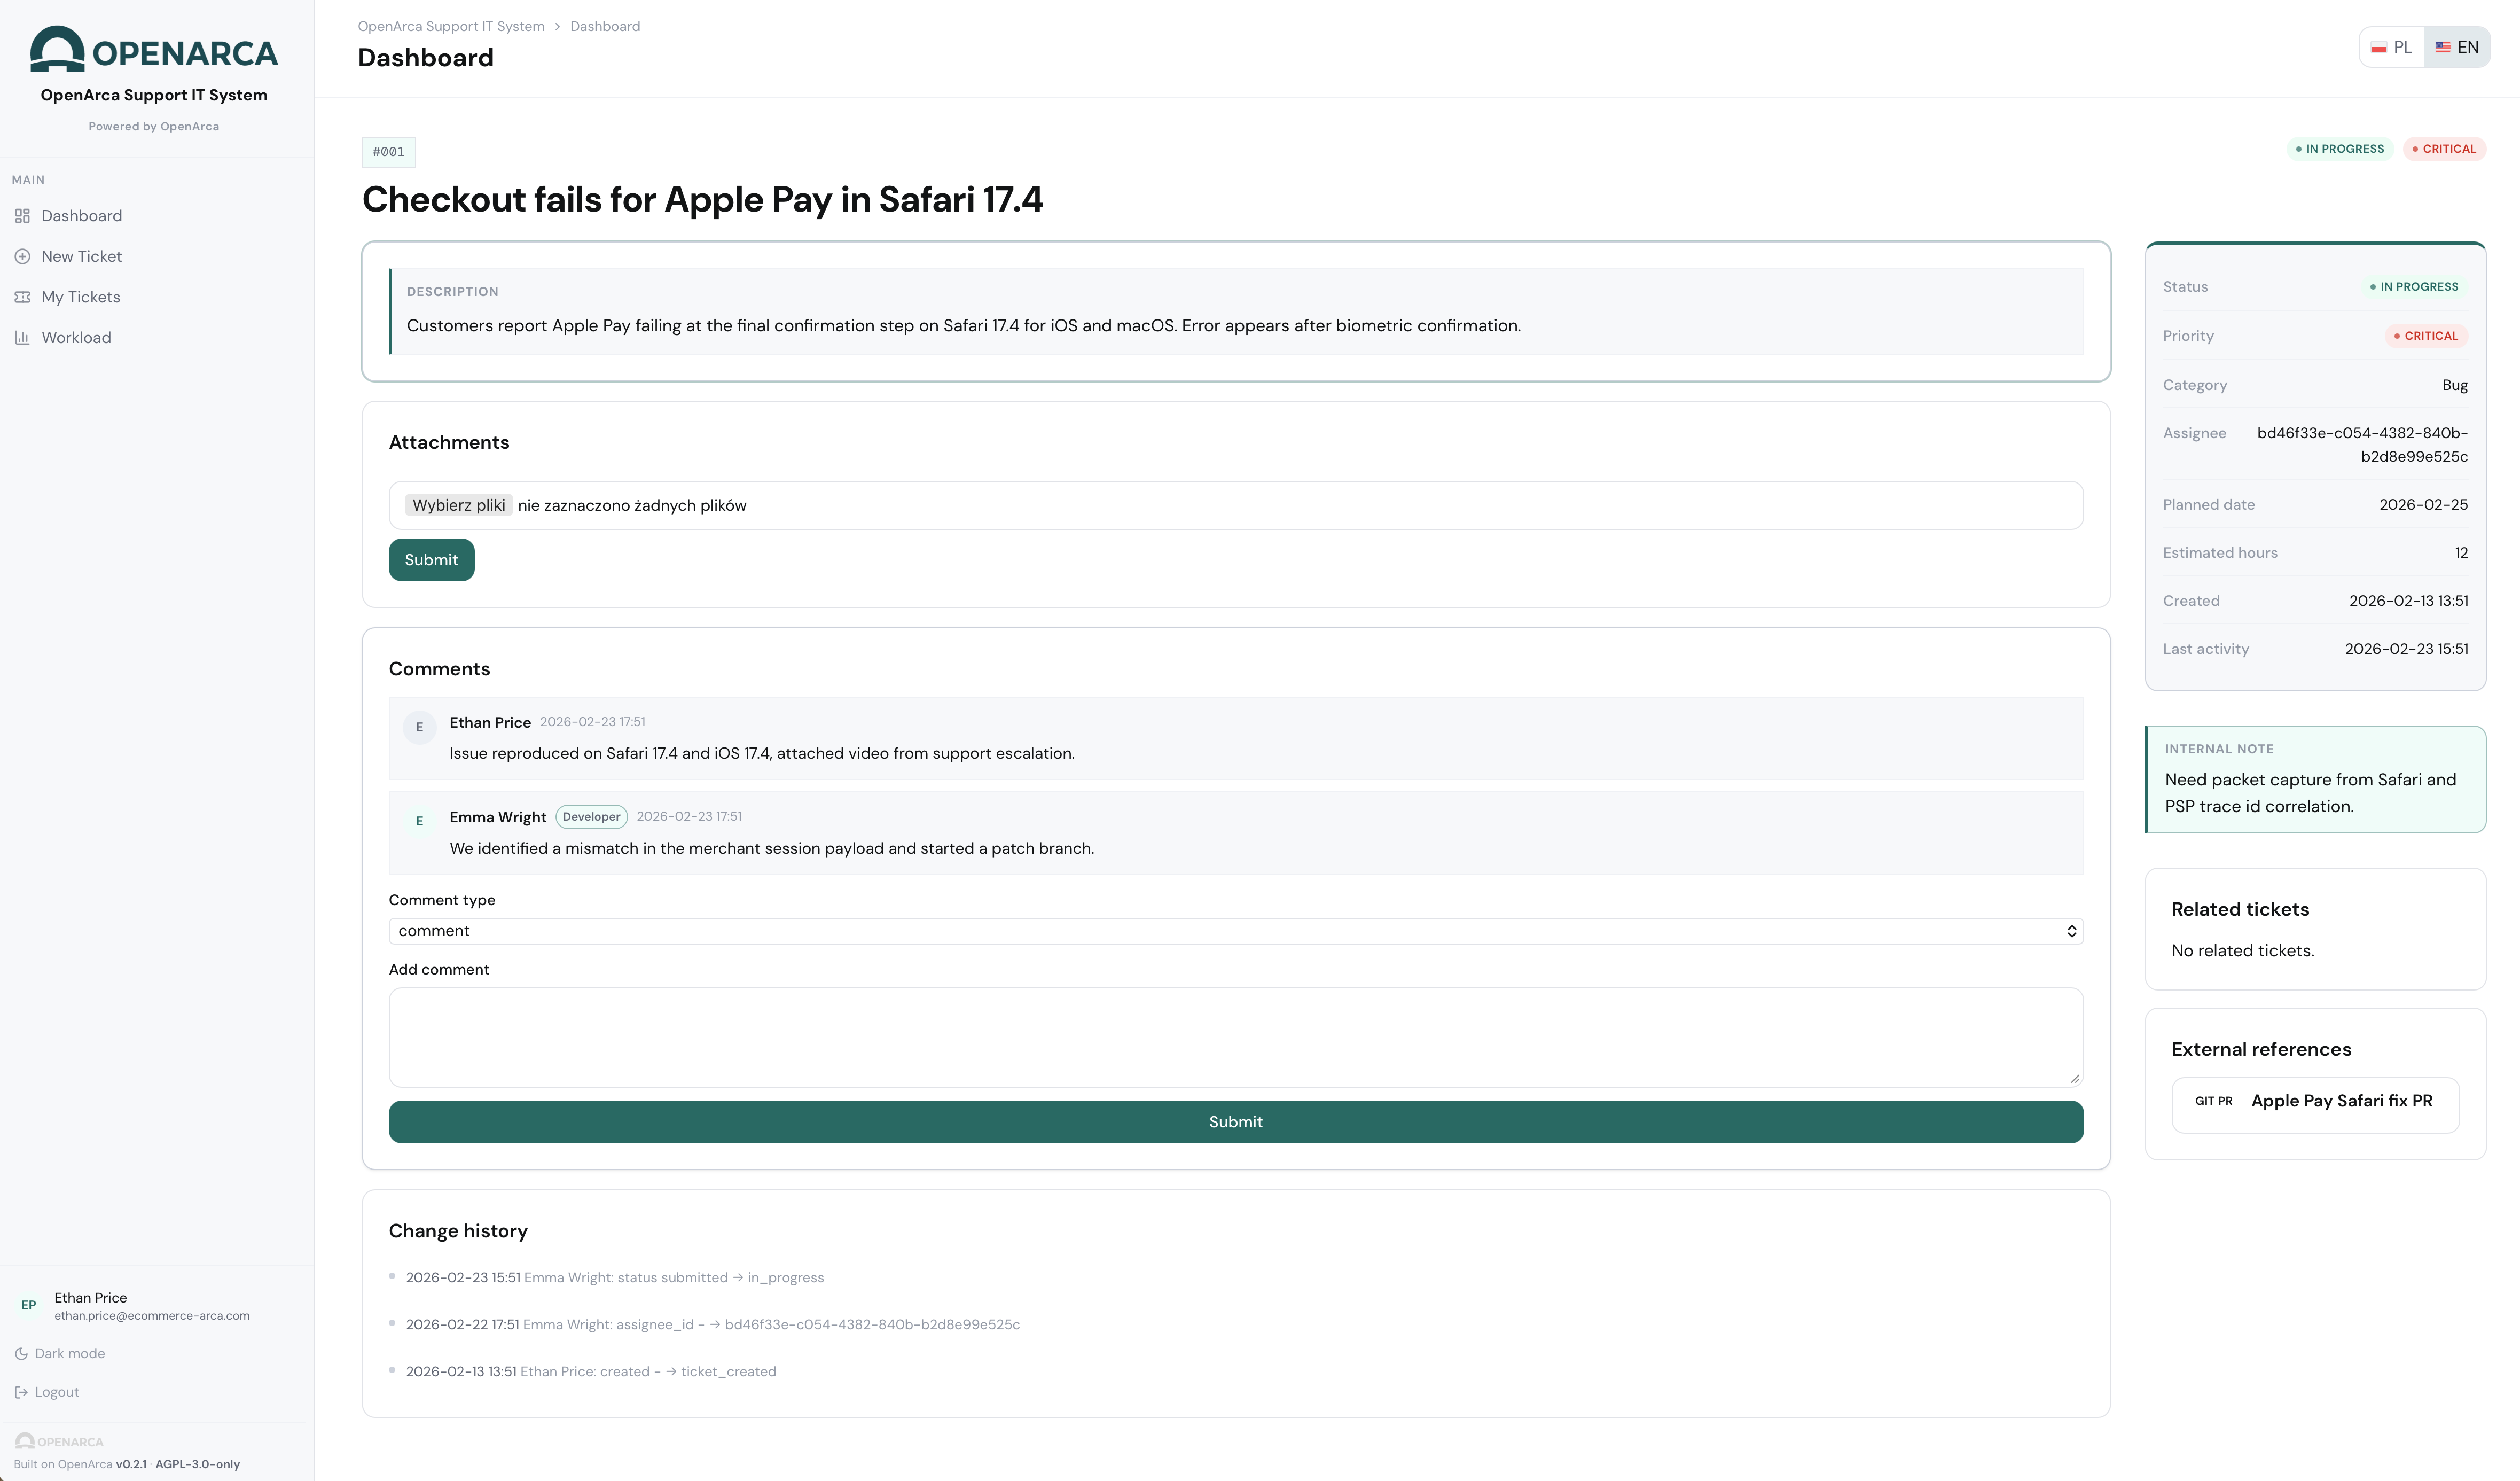Click the Wybierz pliki file chooser

[459, 505]
